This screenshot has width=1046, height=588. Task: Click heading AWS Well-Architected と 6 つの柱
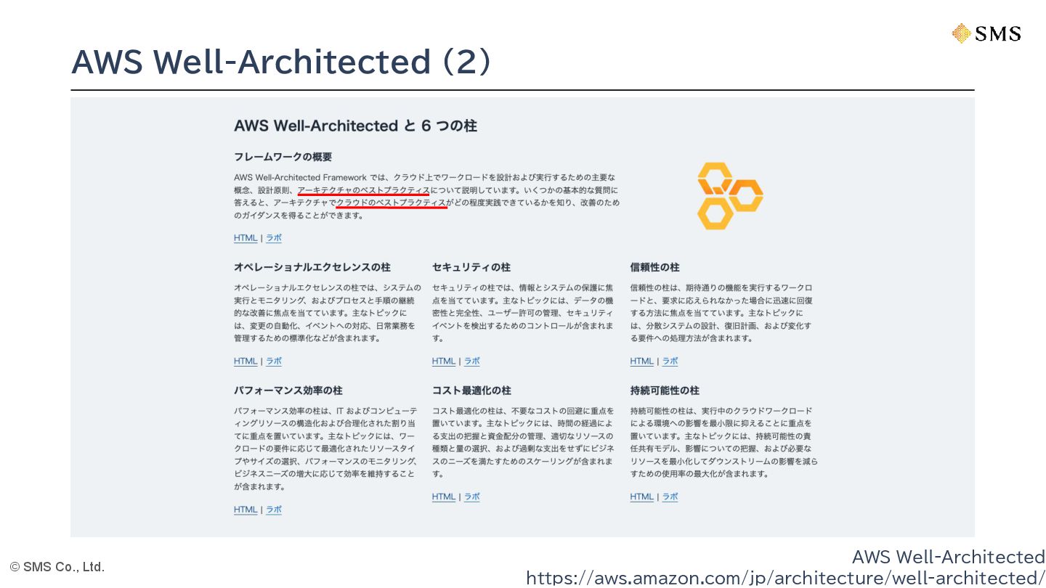pyautogui.click(x=355, y=126)
